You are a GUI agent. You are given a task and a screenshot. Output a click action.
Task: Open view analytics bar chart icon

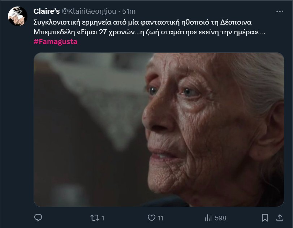(208, 218)
